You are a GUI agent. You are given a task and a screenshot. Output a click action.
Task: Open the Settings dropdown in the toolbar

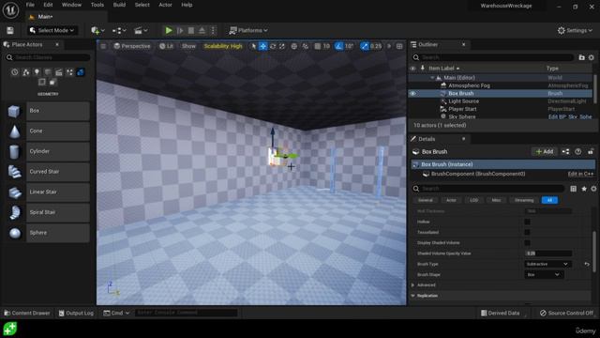tap(575, 30)
